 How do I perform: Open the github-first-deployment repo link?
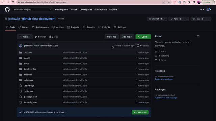pos(39,19)
